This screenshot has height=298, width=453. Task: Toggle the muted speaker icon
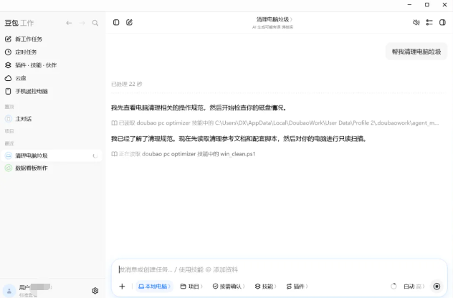(x=416, y=22)
